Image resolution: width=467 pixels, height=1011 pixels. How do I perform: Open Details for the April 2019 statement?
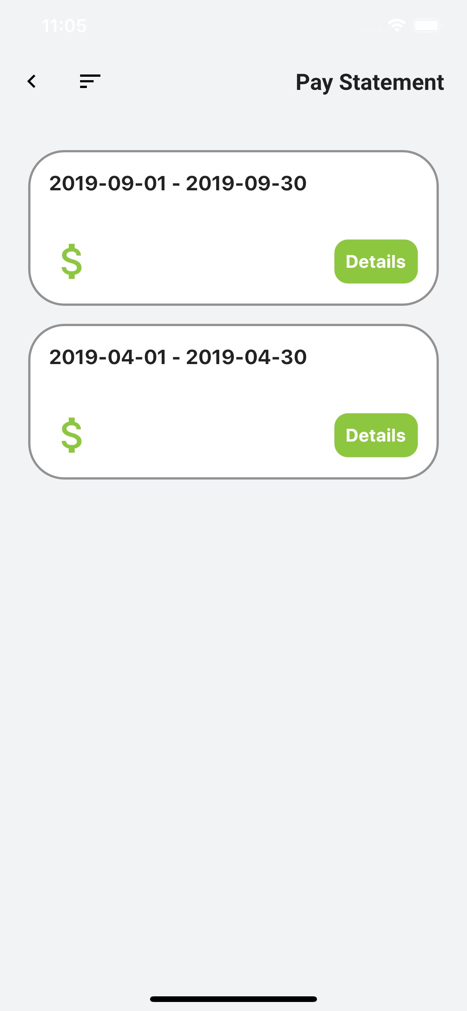coord(376,435)
